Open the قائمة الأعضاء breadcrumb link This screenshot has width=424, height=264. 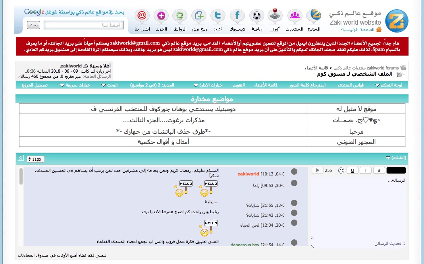[x=316, y=68]
